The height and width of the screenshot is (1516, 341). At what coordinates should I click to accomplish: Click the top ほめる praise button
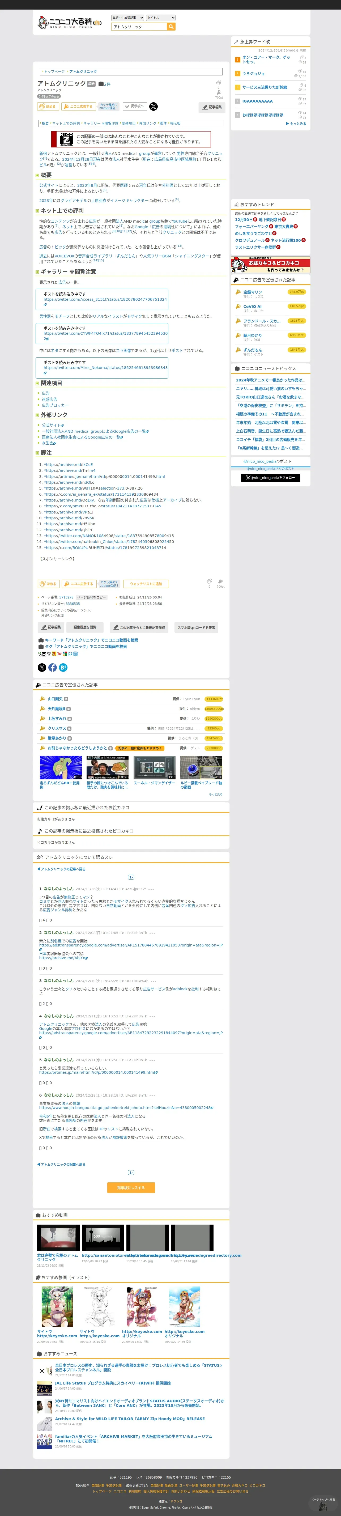pyautogui.click(x=49, y=107)
